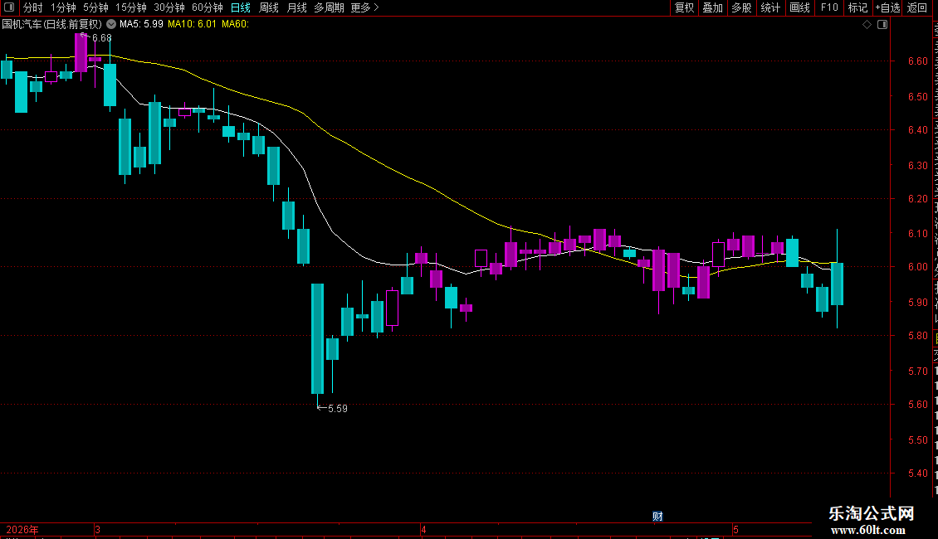Screen dimensions: 938x539
Task: Open the 复权 adjustment menu
Action: [684, 7]
